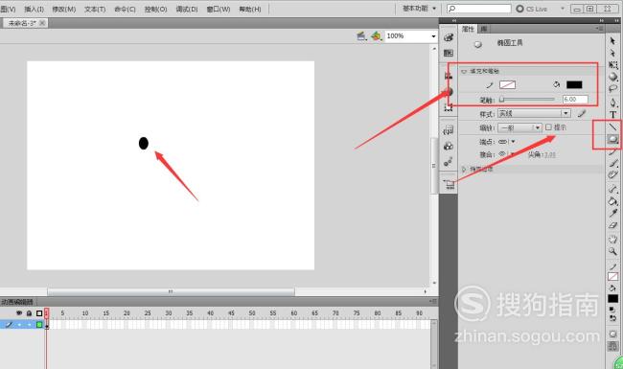This screenshot has height=369, width=623.
Task: Click the black fill color swatch
Action: click(x=574, y=84)
